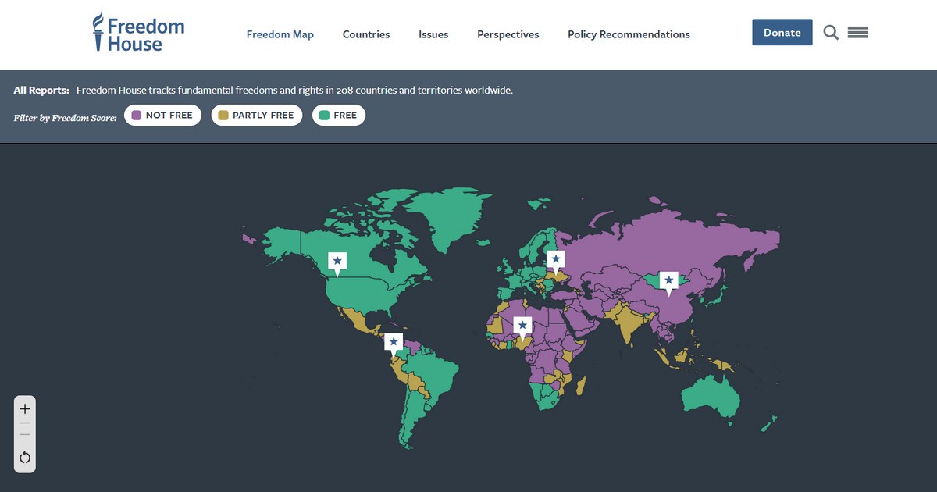
Task: Toggle the FREE filter
Action: point(338,116)
